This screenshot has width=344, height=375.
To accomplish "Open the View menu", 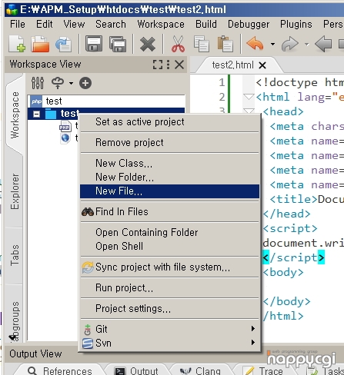I will pyautogui.click(x=74, y=25).
